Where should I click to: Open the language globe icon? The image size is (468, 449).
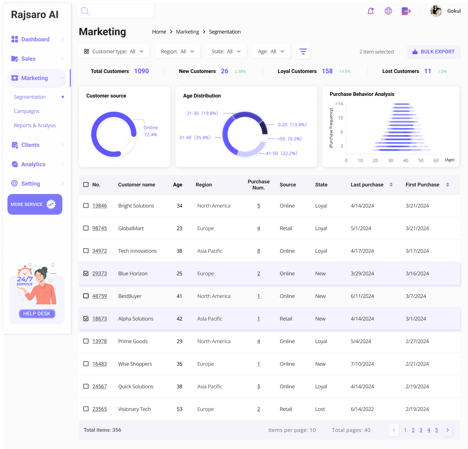point(388,11)
